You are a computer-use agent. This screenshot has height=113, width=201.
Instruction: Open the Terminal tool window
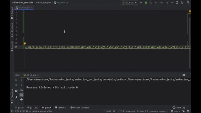click(61, 108)
